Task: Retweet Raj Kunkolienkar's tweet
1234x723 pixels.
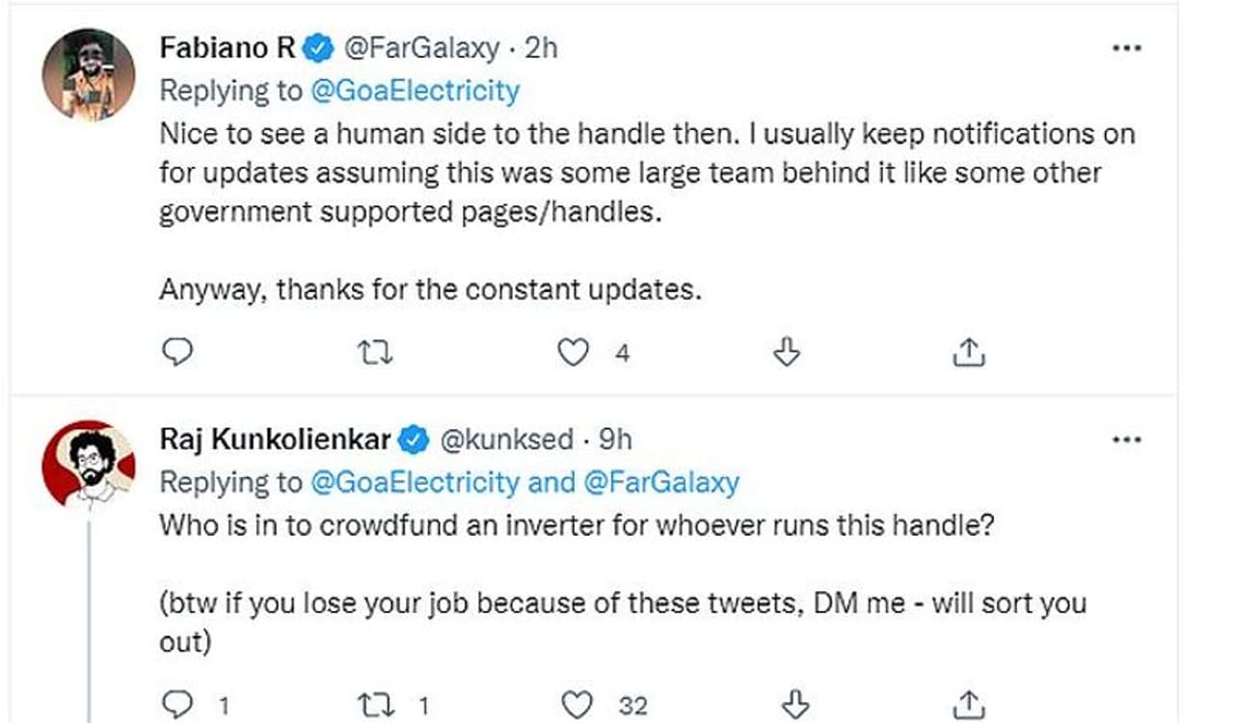Action: (x=377, y=706)
